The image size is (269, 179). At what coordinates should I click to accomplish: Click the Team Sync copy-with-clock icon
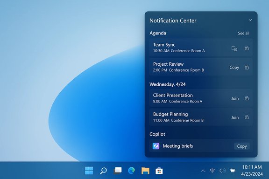[x=234, y=48]
